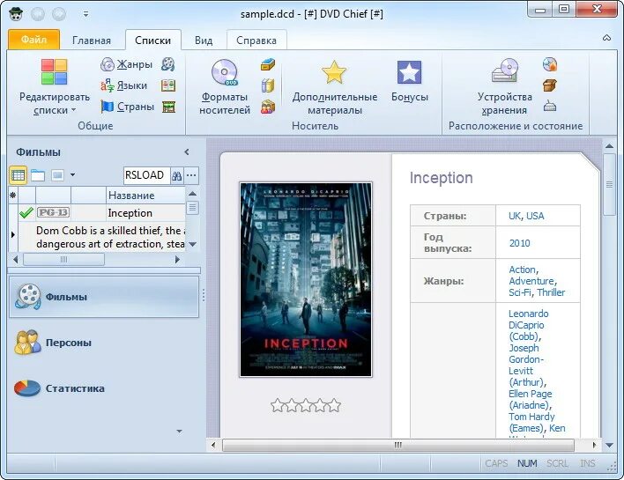The height and width of the screenshot is (480, 624).
Task: Switch to folder view in Фильмы panel
Action: pyautogui.click(x=38, y=175)
